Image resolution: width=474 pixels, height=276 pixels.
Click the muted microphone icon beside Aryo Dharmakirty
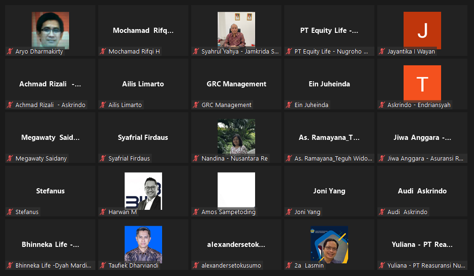point(10,51)
